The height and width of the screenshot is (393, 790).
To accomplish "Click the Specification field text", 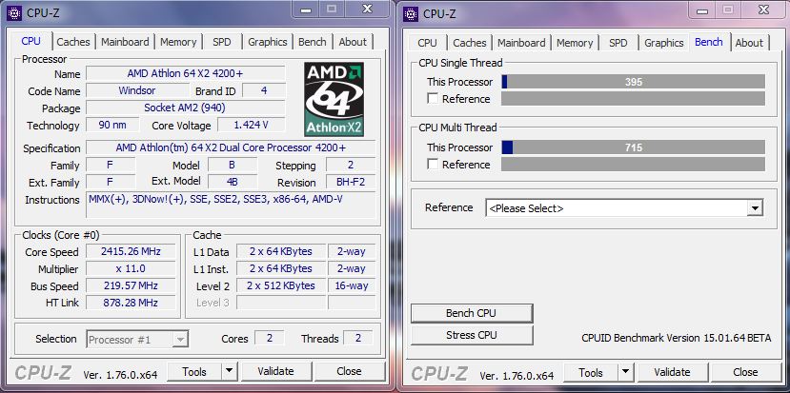I will coord(231,147).
